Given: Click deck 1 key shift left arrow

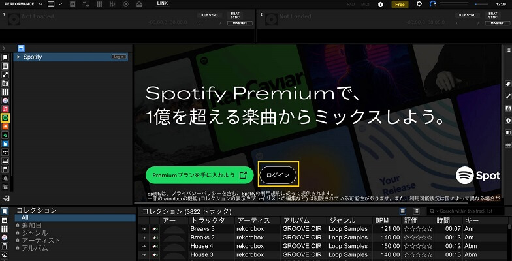Looking at the screenshot, I should pos(199,23).
